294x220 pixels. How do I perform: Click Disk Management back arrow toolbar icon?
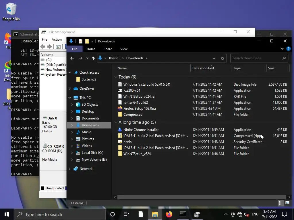[x=43, y=47]
